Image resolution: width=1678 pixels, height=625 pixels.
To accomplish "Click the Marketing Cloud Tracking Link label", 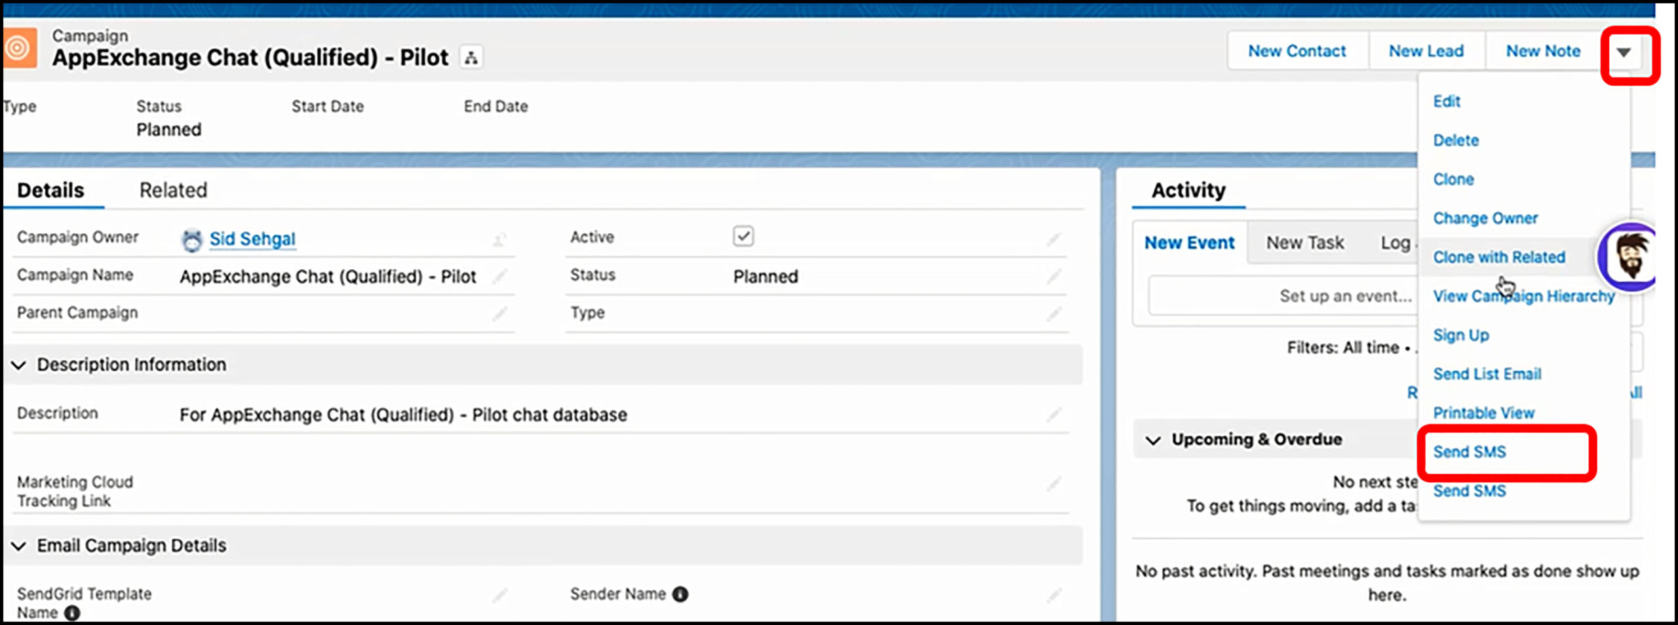I will coord(75,492).
